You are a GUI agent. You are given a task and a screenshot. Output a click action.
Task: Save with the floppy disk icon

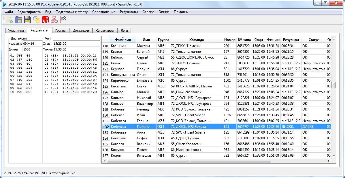(x=27, y=20)
